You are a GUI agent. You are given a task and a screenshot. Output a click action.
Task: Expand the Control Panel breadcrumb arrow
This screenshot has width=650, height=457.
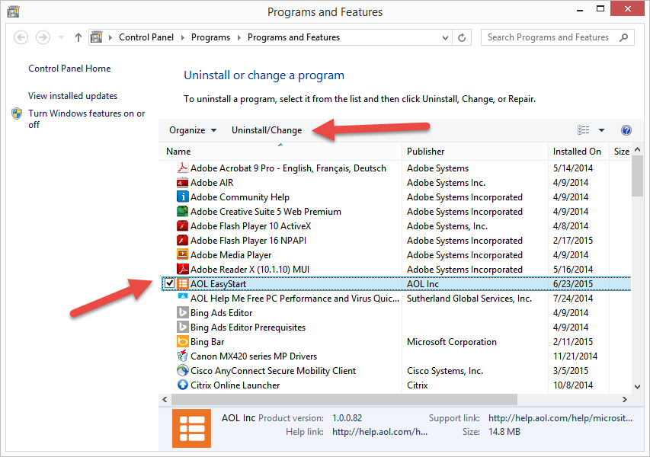(183, 38)
